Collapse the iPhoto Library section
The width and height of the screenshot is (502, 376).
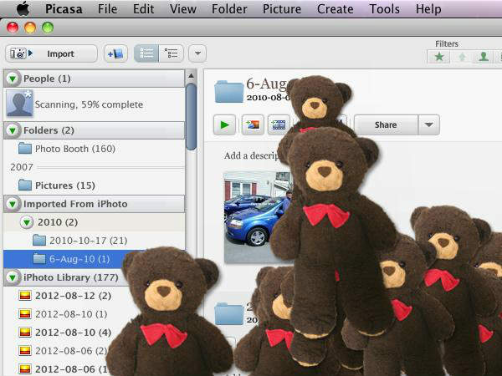point(13,277)
